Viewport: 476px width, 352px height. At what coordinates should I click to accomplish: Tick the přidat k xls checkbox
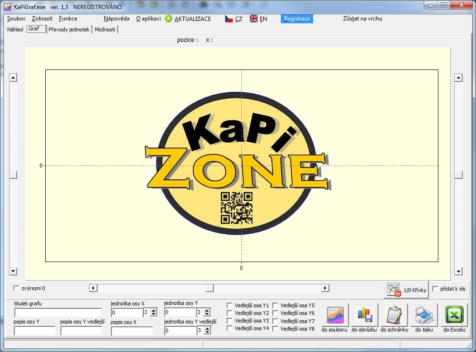pyautogui.click(x=435, y=289)
